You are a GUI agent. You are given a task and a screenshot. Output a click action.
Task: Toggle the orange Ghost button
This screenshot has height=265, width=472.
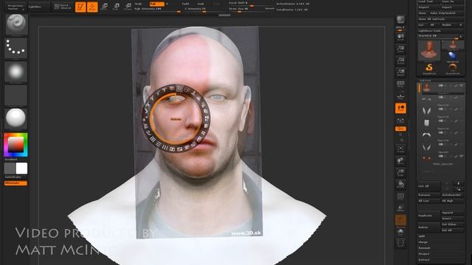(x=400, y=220)
